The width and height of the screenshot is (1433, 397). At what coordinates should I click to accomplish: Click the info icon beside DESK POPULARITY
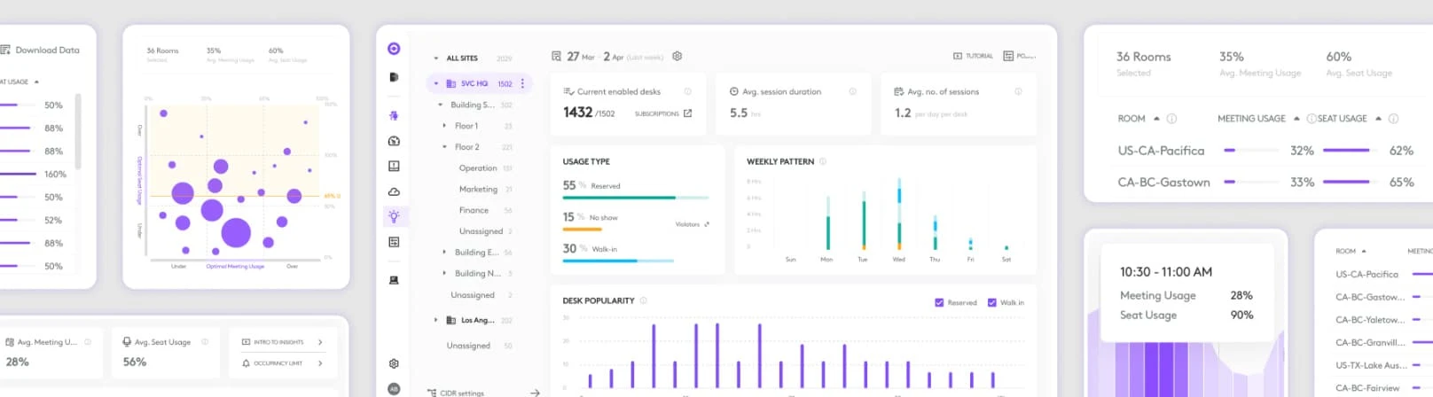click(643, 300)
